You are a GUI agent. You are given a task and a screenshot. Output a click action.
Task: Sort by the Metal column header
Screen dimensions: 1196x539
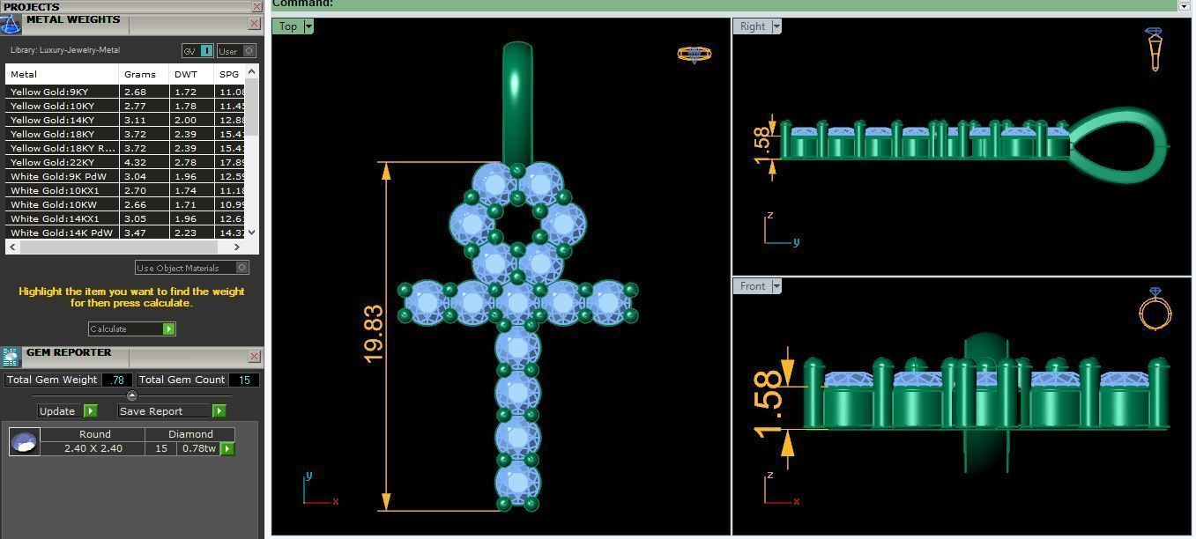(62, 74)
